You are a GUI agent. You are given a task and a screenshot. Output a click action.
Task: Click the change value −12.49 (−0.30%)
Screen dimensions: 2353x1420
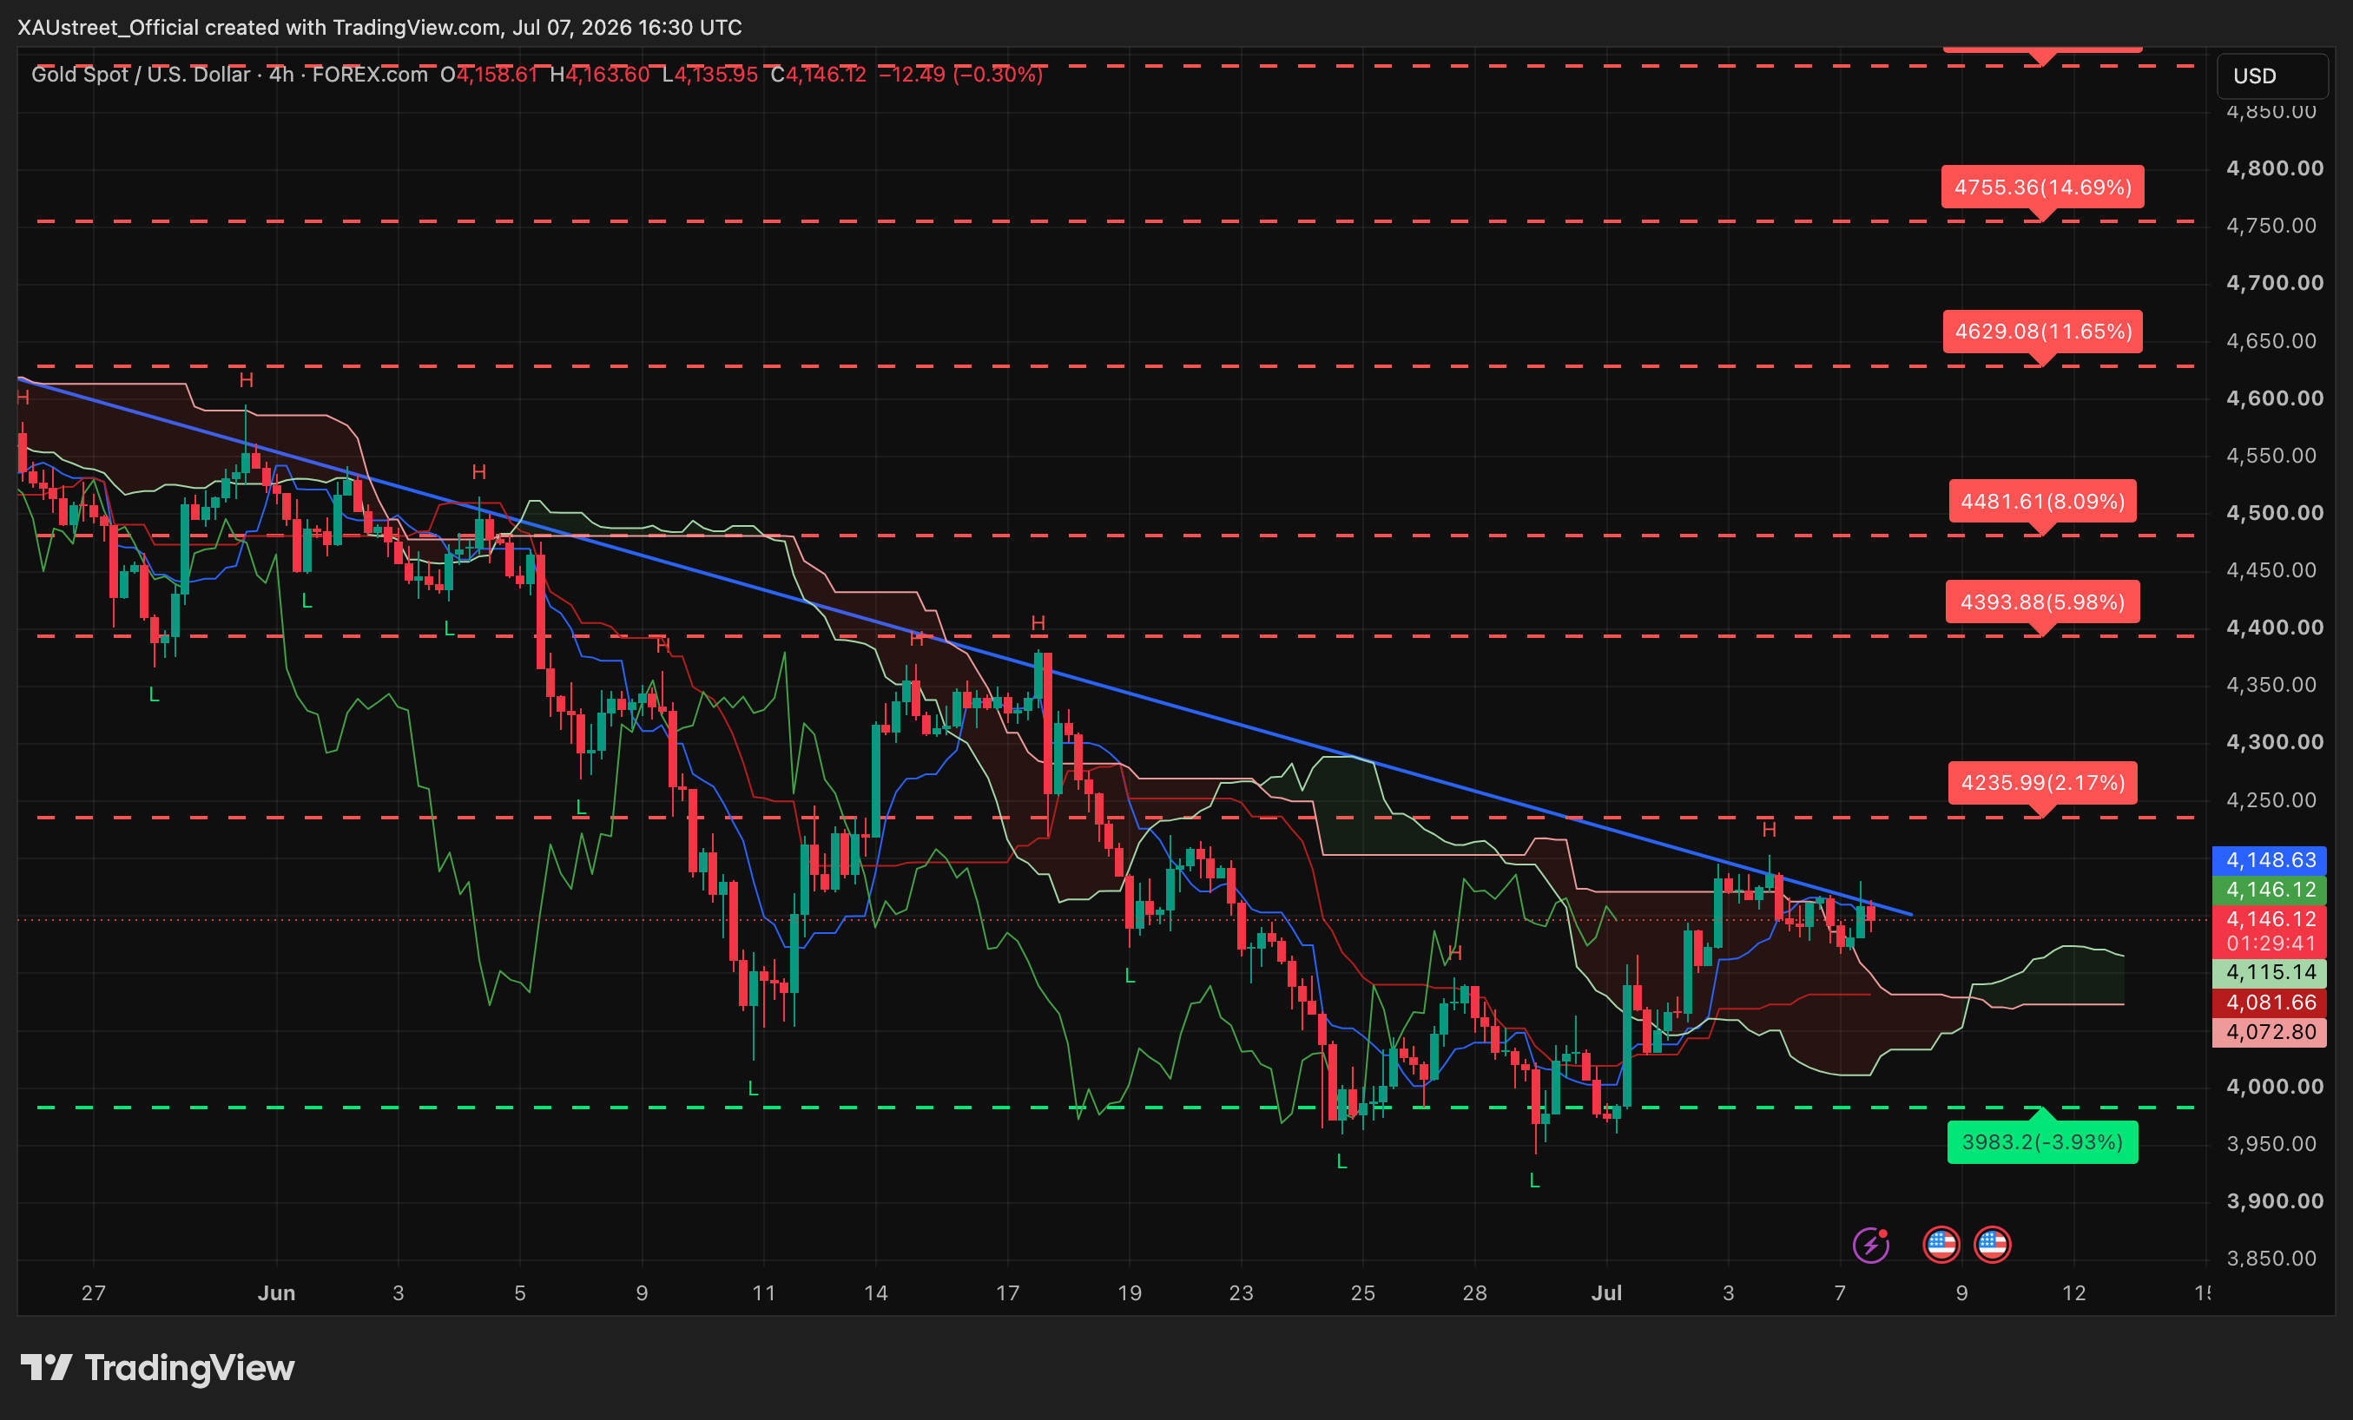coord(960,75)
